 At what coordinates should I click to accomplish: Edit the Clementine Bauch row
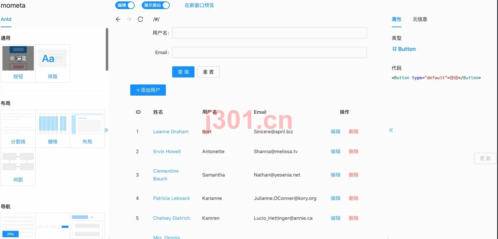336,175
